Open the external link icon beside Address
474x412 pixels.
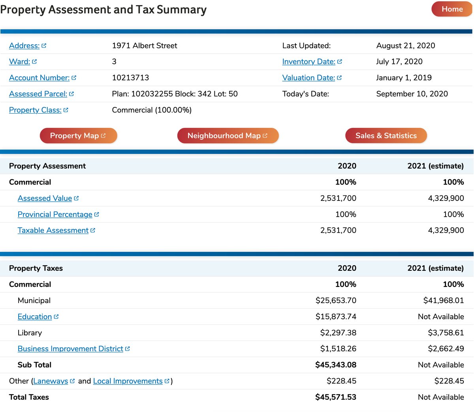(x=44, y=45)
